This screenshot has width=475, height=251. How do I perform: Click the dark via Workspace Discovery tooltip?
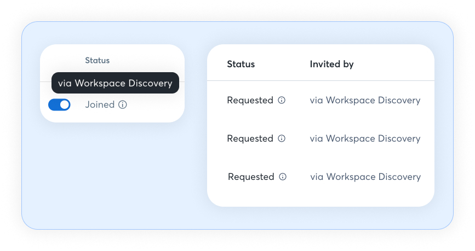tap(115, 83)
